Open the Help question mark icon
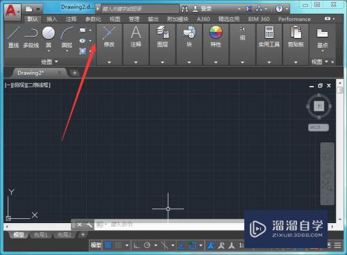 click(279, 9)
